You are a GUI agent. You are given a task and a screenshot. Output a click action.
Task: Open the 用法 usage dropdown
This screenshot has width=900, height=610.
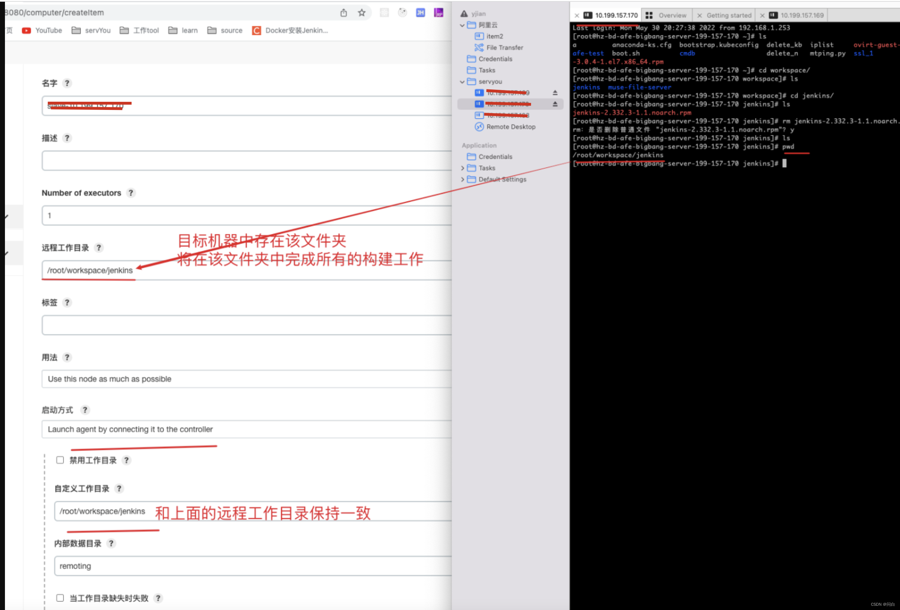248,379
